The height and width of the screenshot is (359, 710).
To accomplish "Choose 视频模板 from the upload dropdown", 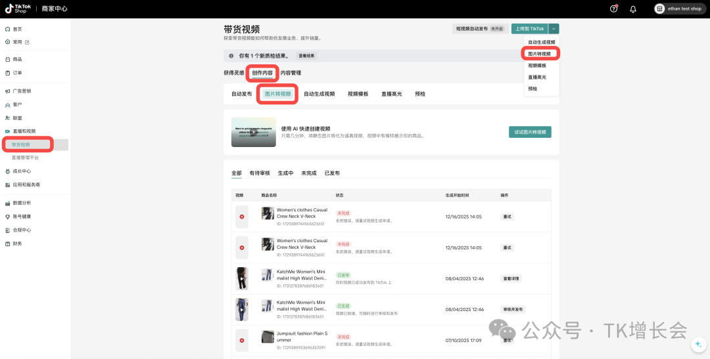I will point(537,66).
